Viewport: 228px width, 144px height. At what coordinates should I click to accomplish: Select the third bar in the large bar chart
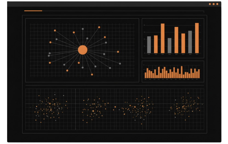click(x=163, y=38)
